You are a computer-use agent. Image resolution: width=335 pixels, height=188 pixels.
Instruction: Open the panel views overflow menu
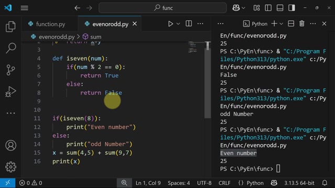(220, 23)
